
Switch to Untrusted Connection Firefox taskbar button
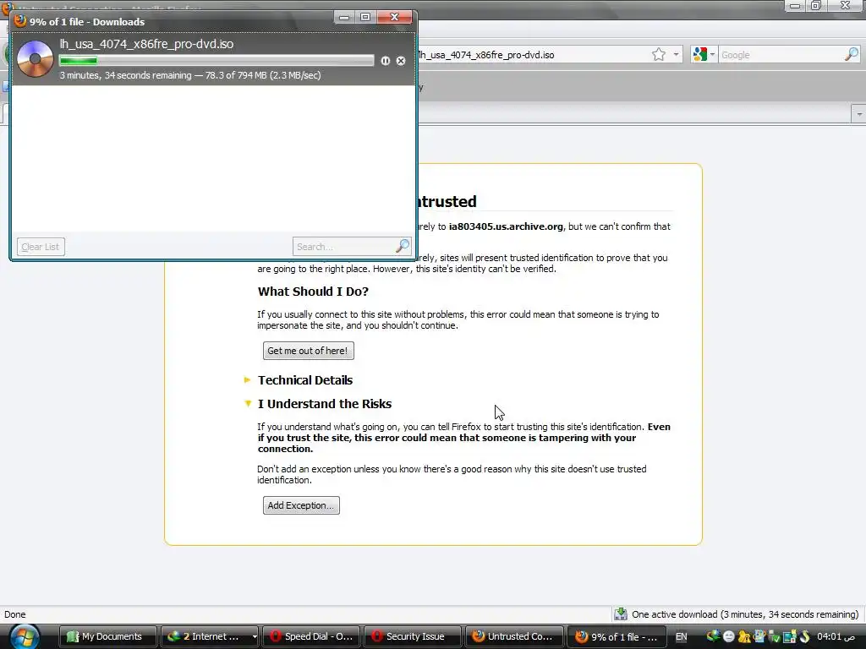tap(514, 636)
